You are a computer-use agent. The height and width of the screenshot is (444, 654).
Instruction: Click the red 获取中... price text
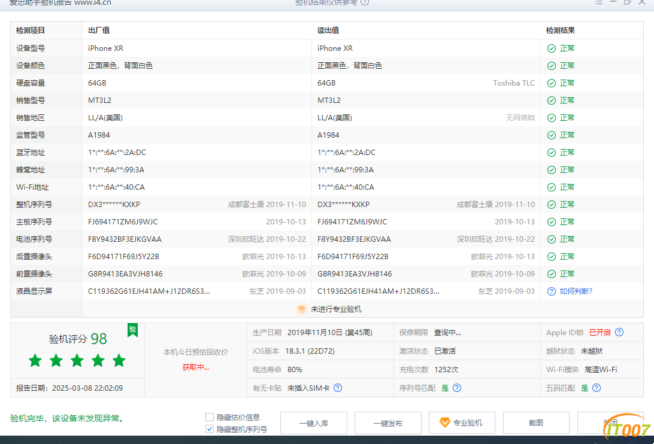[x=196, y=367]
